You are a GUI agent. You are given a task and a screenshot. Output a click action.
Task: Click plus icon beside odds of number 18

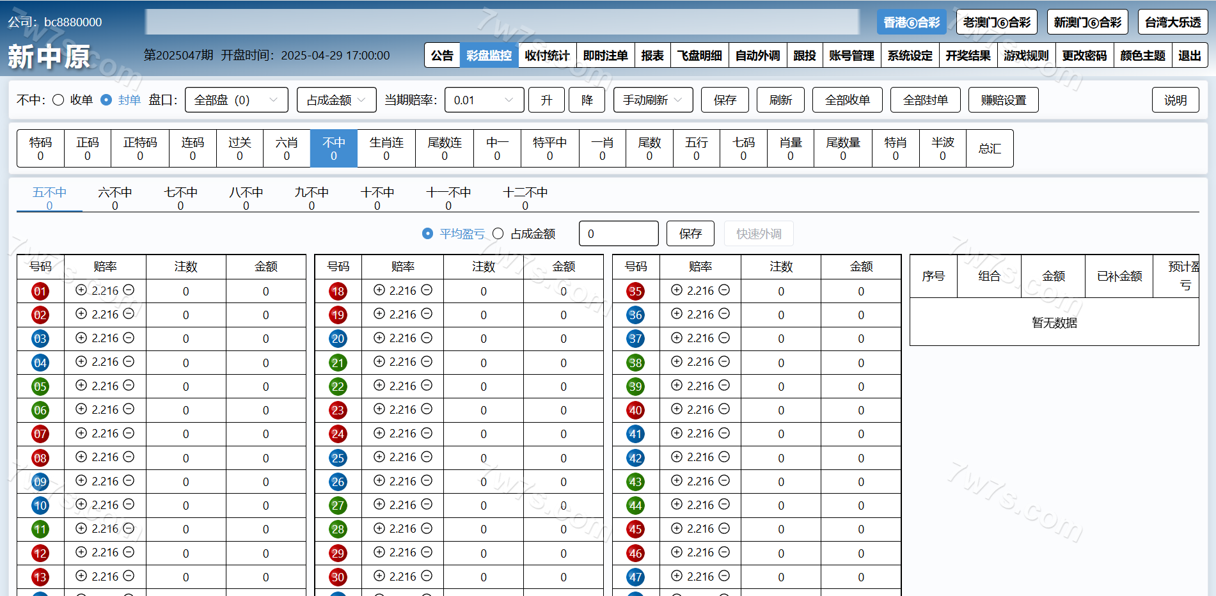pyautogui.click(x=379, y=290)
